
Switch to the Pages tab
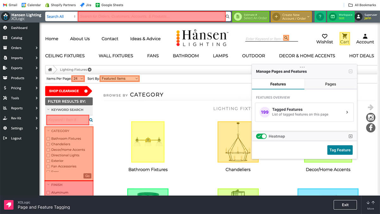[331, 84]
